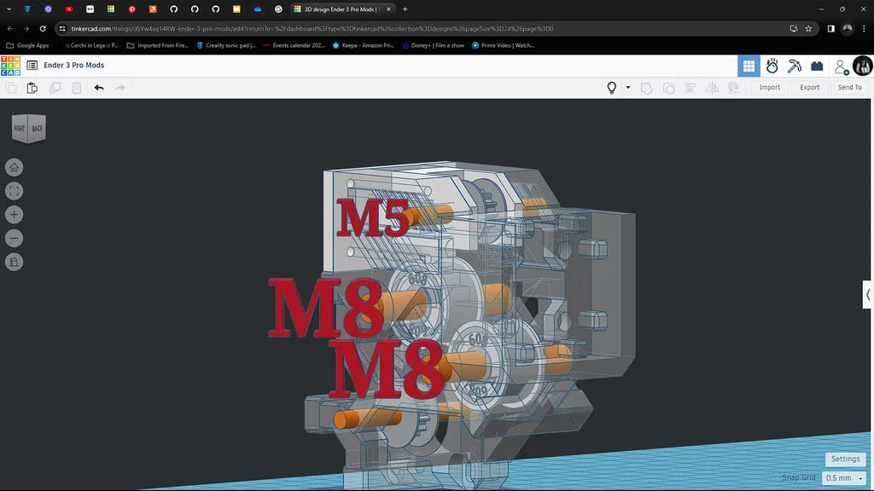The image size is (874, 491).
Task: Click the Delete trash can icon
Action: click(x=76, y=88)
